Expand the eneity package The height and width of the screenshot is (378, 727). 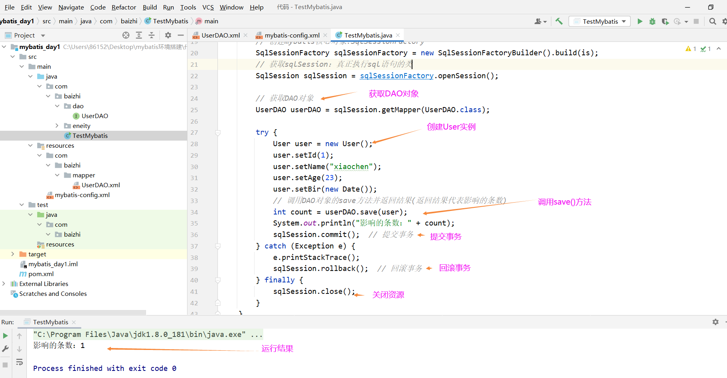(57, 126)
